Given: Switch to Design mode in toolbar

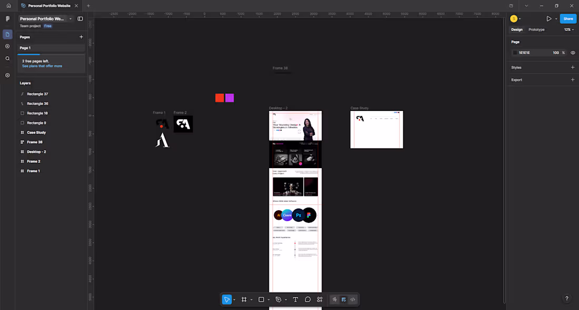Looking at the screenshot, I should (344, 299).
